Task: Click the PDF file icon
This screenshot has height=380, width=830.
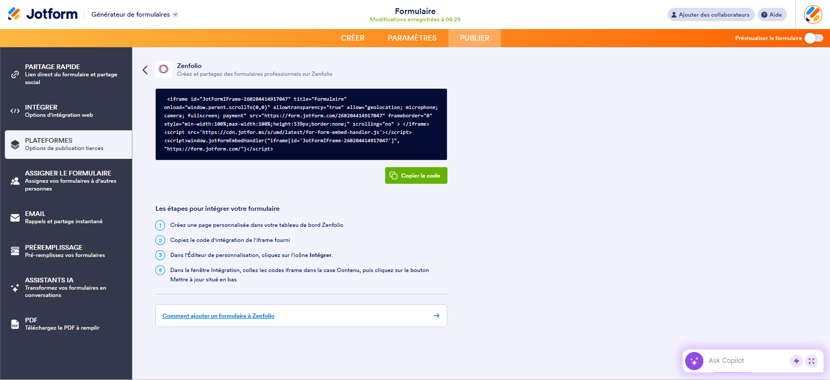Action: 15,324
